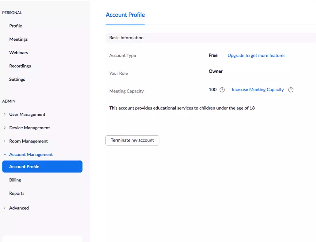Select Billing under Account Management
This screenshot has height=242, width=316.
click(15, 180)
